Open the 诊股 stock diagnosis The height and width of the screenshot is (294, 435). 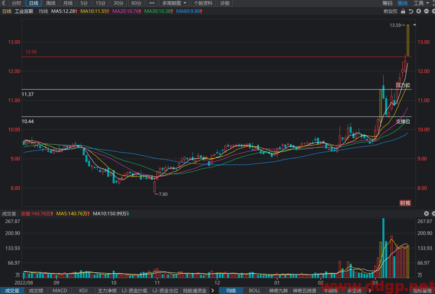pyautogui.click(x=225, y=3)
